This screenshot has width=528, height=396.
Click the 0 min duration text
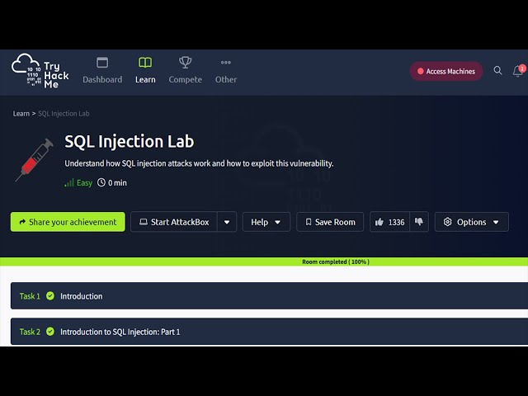117,183
